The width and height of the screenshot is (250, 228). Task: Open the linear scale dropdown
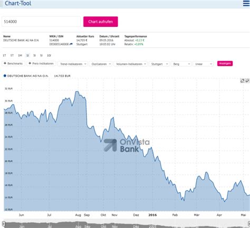pos(203,64)
